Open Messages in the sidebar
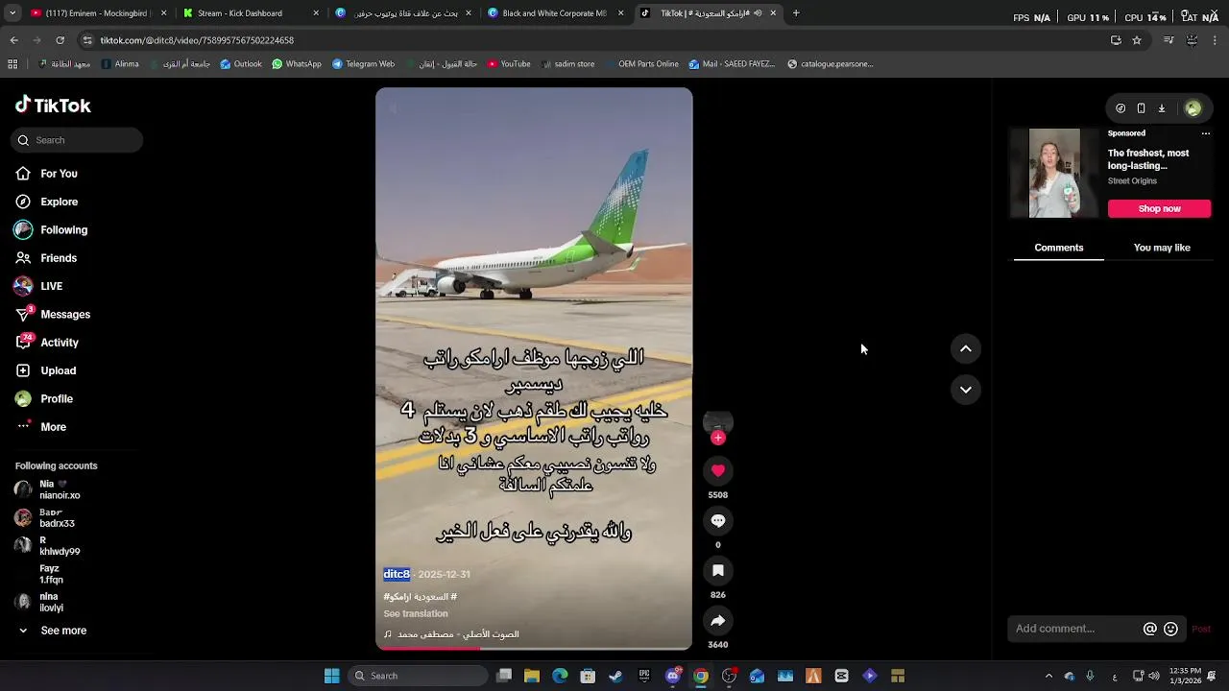1229x691 pixels. click(65, 314)
